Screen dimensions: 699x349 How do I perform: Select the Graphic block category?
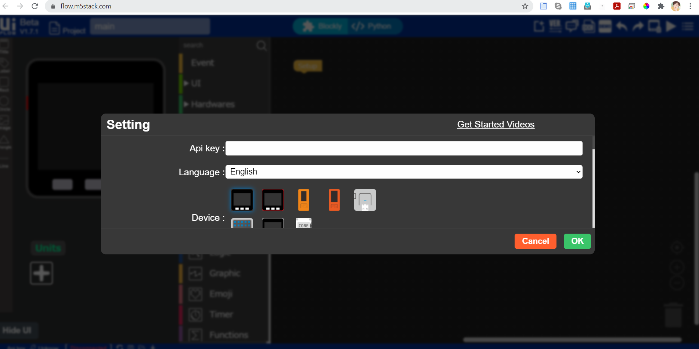[225, 273]
